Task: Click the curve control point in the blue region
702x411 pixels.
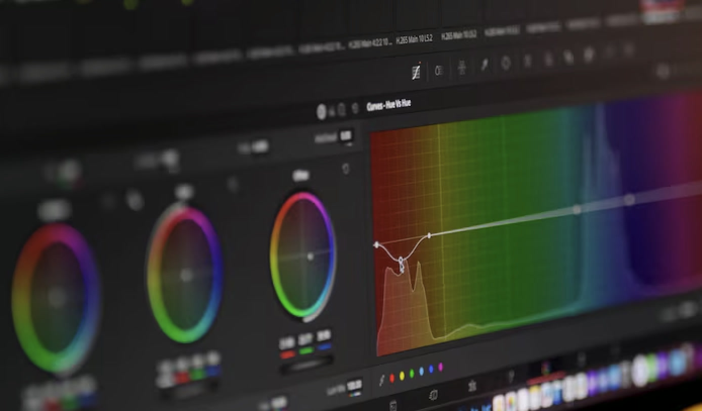Action: 629,199
